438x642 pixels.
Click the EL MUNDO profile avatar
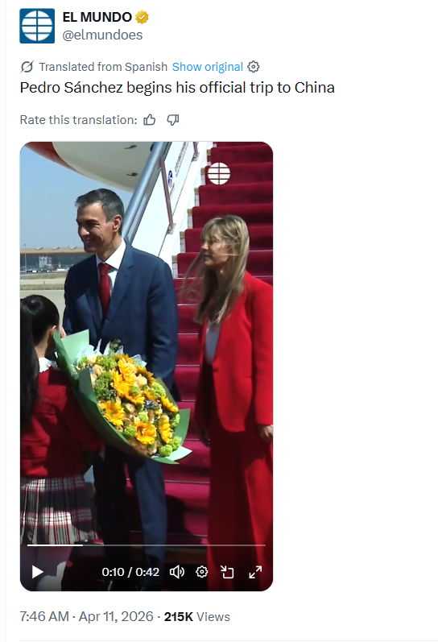[37, 26]
